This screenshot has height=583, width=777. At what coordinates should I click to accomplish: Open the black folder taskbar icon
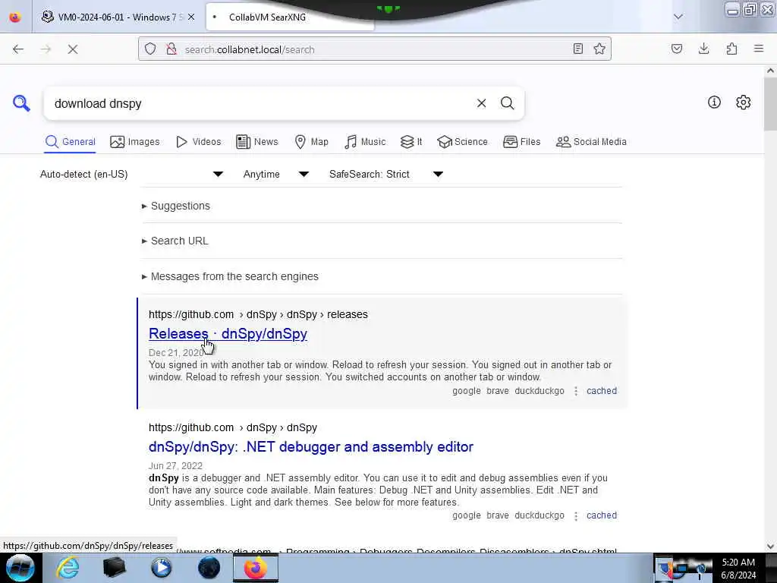(x=114, y=568)
